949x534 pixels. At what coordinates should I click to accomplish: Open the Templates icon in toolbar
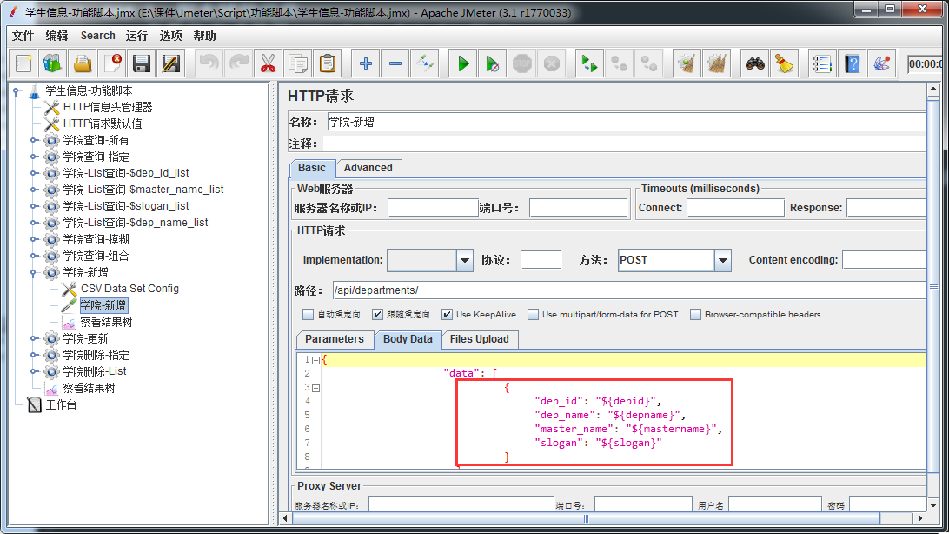(x=53, y=63)
